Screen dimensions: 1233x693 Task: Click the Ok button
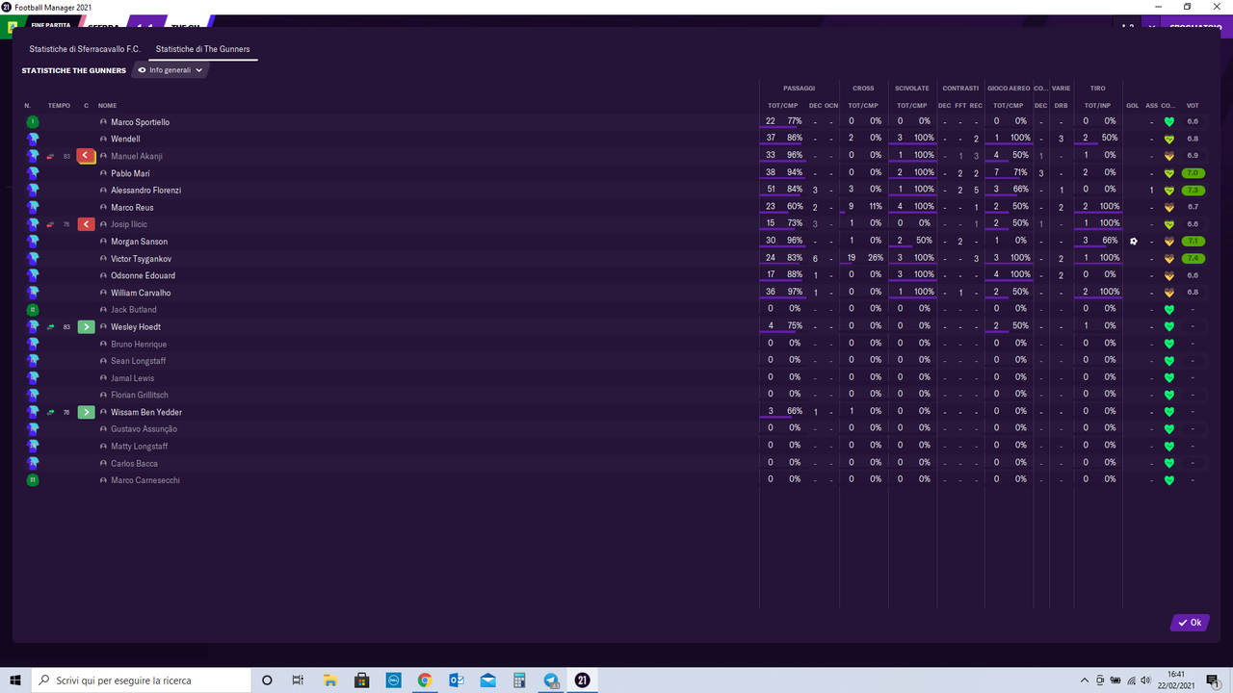[1190, 623]
